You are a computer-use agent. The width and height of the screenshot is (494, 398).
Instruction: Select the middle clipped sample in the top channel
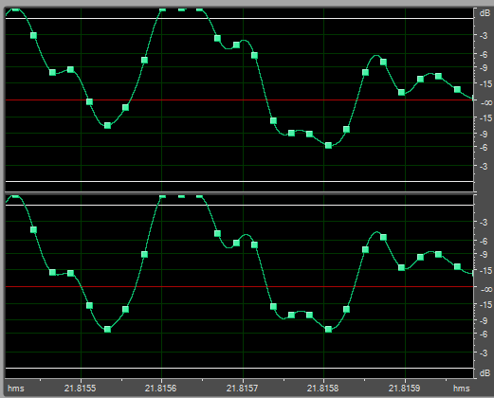tap(181, 9)
